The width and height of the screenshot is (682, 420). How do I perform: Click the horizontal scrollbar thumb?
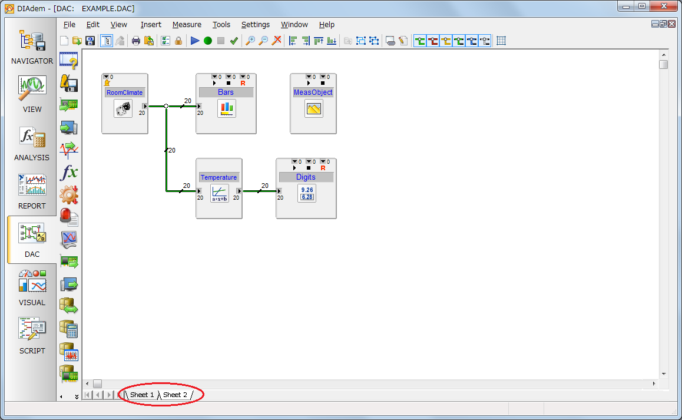(x=98, y=383)
